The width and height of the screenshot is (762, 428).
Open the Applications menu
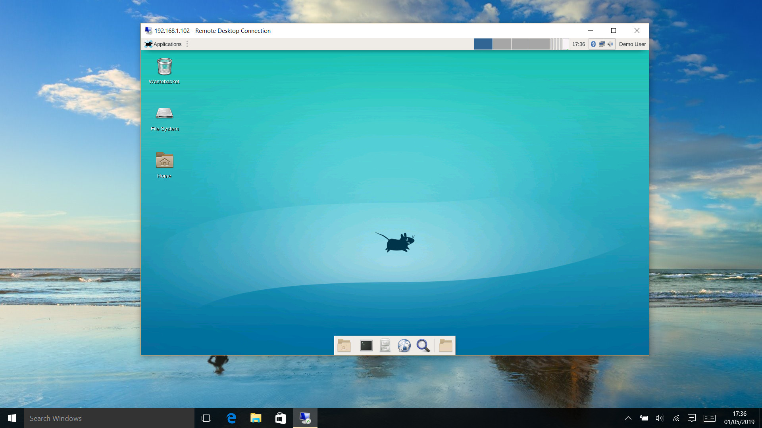[x=163, y=44]
